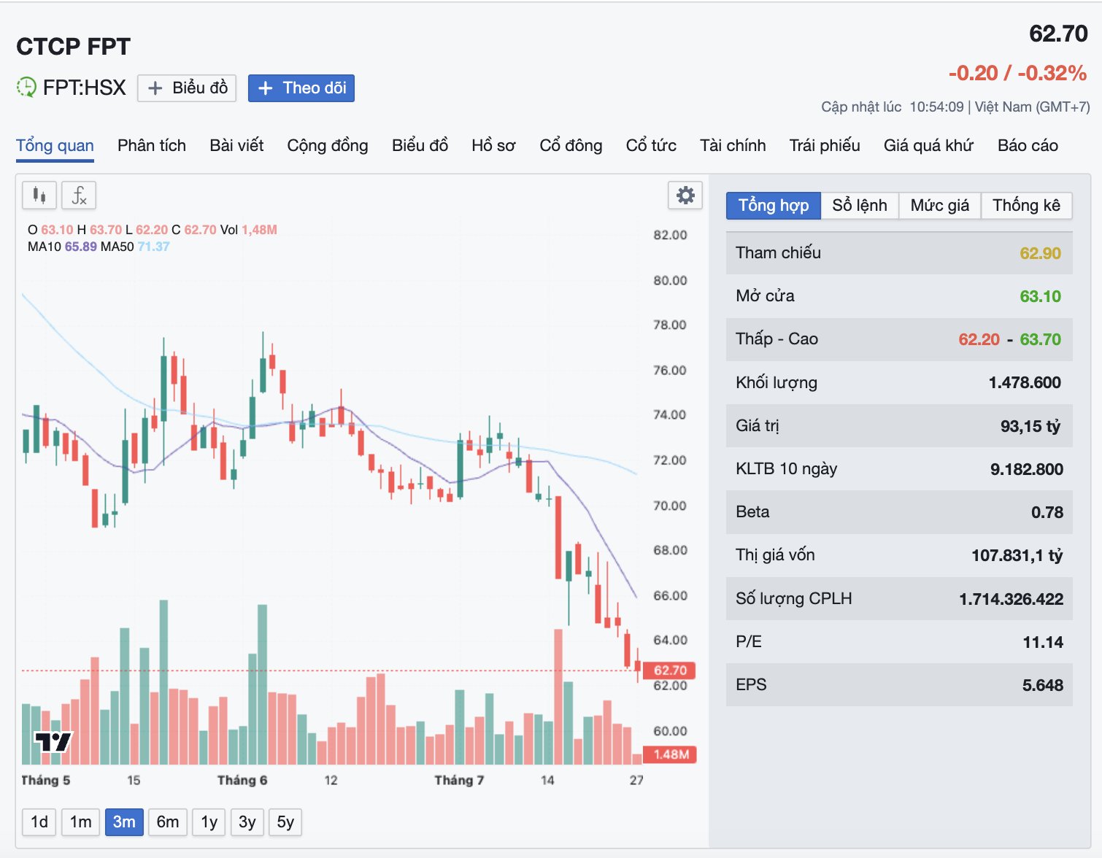Click the TradingView logo on chart
The width and height of the screenshot is (1102, 858).
(53, 742)
